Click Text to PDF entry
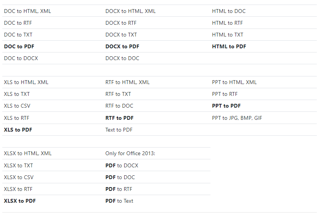321x216 pixels. pyautogui.click(x=119, y=130)
